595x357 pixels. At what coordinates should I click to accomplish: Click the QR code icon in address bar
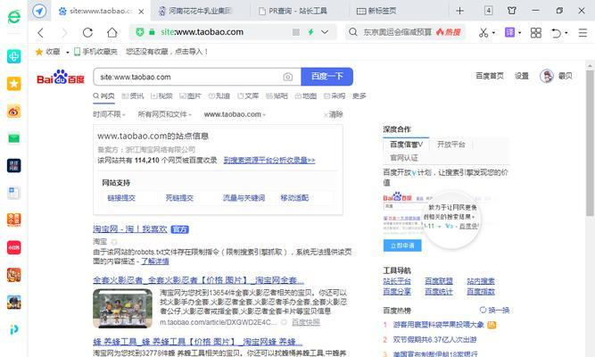[296, 32]
